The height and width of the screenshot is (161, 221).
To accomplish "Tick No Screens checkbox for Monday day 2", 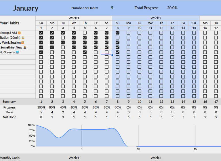I will 52,52.
